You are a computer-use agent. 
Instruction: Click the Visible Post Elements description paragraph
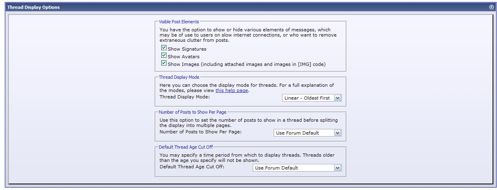pyautogui.click(x=248, y=35)
